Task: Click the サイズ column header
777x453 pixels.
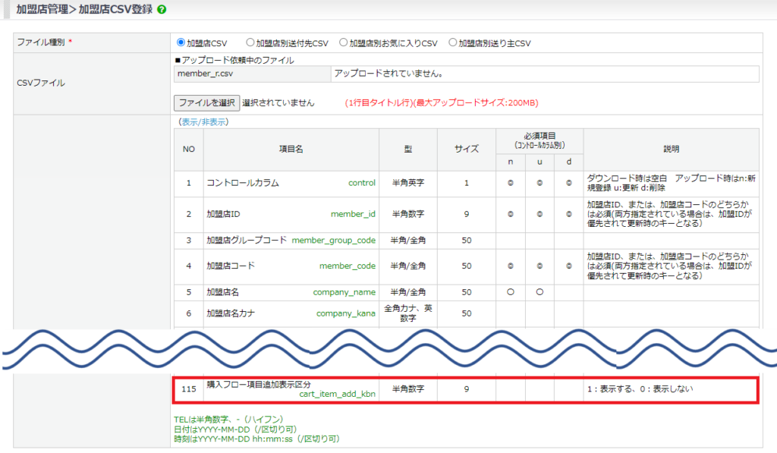Action: [x=466, y=149]
